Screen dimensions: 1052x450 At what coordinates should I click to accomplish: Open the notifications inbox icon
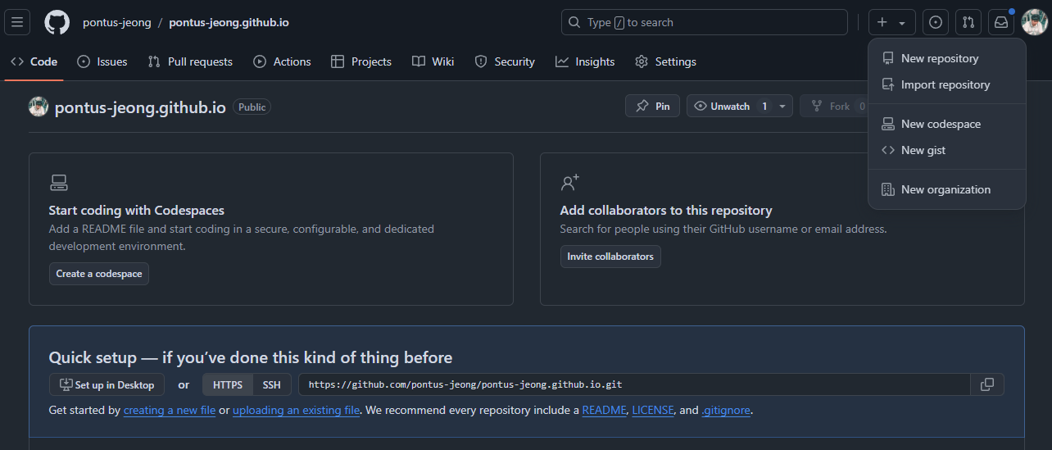[x=1001, y=22]
